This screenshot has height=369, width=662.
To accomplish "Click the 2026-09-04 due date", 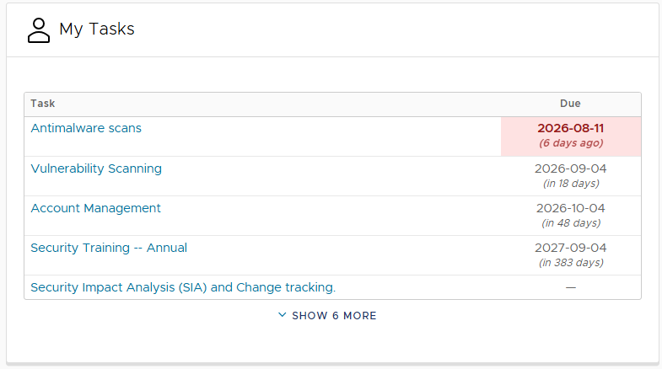I will tap(571, 168).
